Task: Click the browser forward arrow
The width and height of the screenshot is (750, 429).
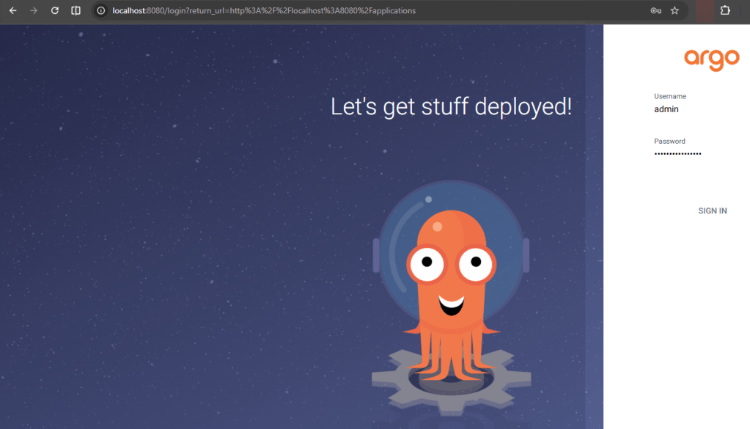Action: pos(33,11)
